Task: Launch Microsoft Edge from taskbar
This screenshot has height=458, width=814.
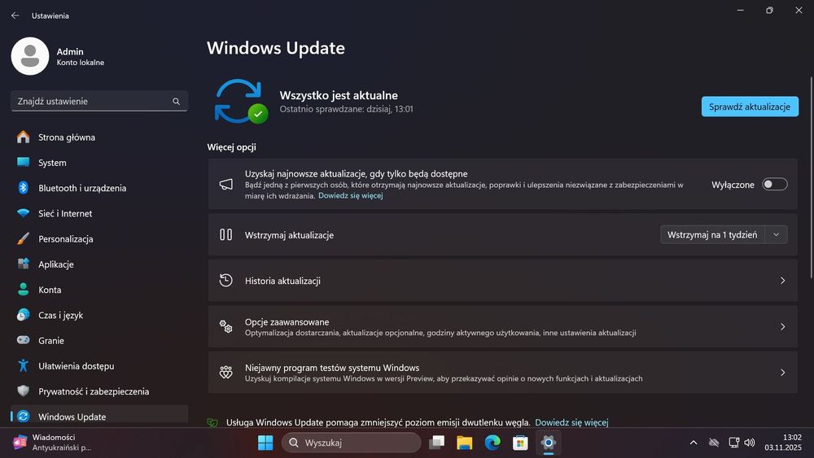Action: (492, 443)
